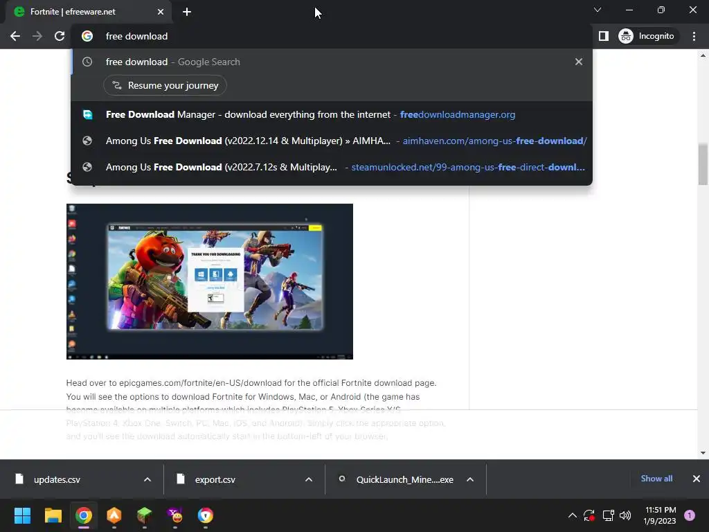The image size is (709, 532).
Task: Click the forward navigation arrow
Action: [x=37, y=36]
